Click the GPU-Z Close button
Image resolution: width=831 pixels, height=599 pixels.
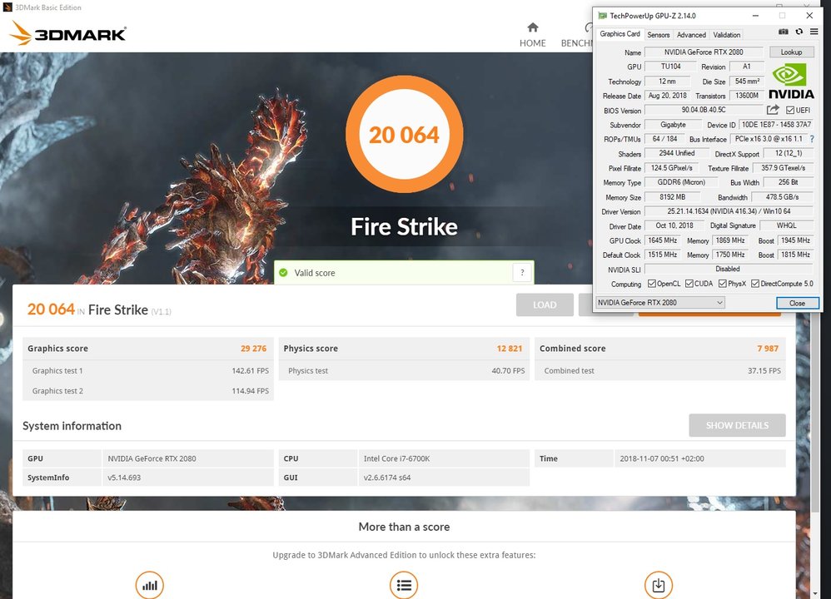[797, 303]
